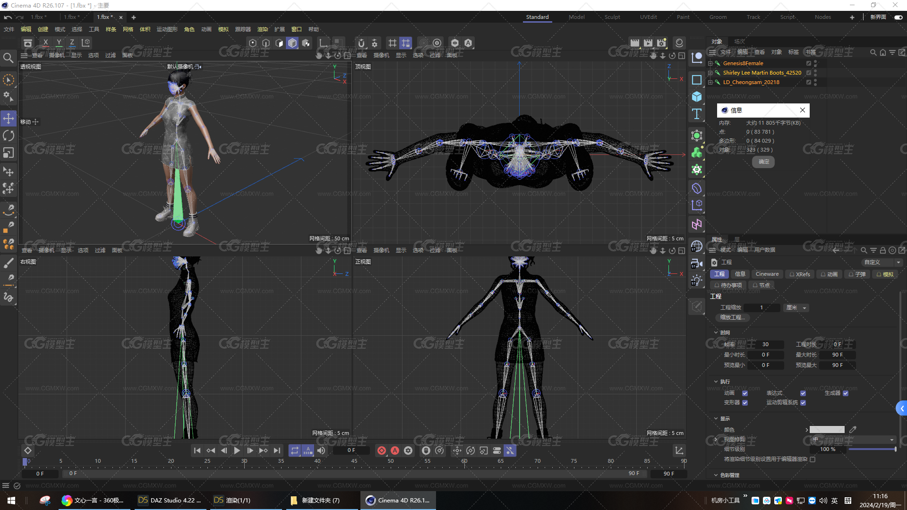Toggle the 变形器 checkbox
907x510 pixels.
point(745,403)
